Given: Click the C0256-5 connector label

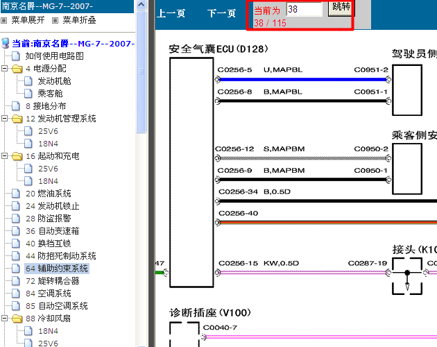Looking at the screenshot, I should (x=234, y=70).
